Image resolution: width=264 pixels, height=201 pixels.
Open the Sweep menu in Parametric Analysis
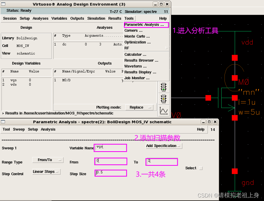19,129
